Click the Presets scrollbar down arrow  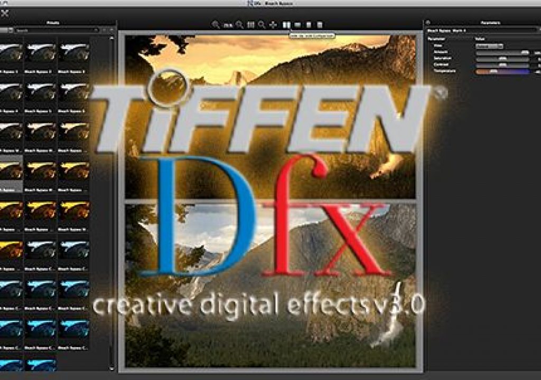tap(111, 368)
